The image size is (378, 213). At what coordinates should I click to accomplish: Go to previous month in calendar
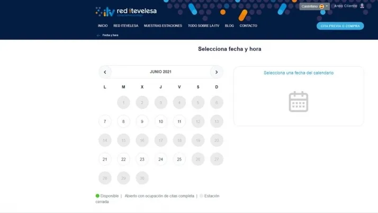click(x=105, y=72)
